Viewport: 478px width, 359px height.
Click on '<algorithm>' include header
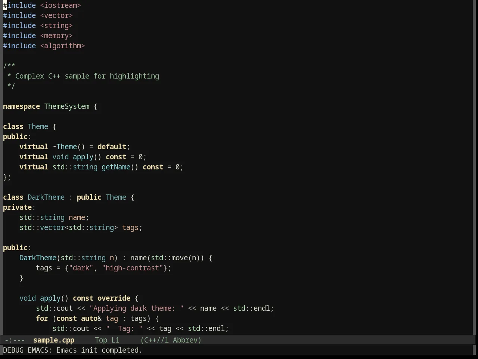(62, 46)
